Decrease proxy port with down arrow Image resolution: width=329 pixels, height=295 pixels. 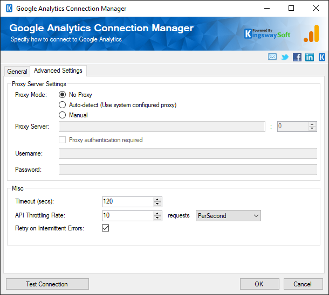click(x=312, y=129)
